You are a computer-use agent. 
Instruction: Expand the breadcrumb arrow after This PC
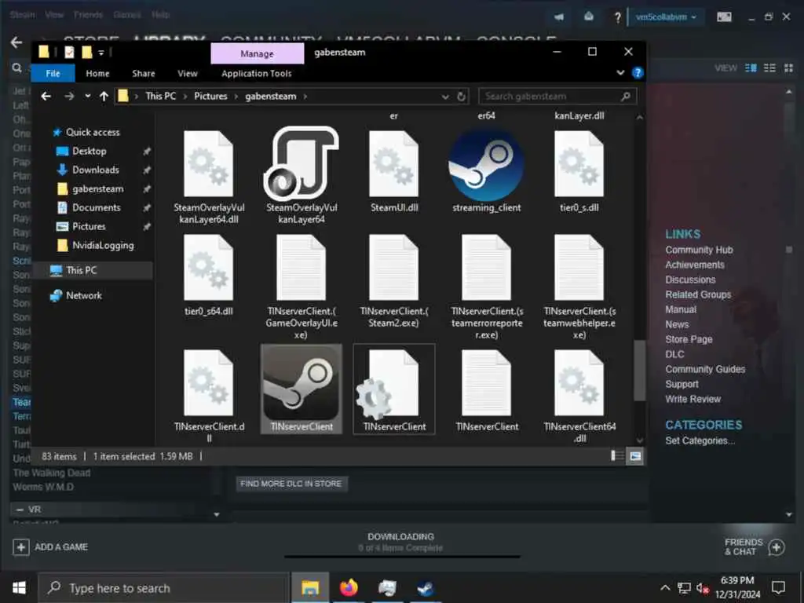185,97
